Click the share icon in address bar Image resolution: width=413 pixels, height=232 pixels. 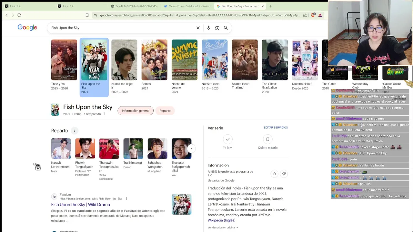click(x=305, y=15)
